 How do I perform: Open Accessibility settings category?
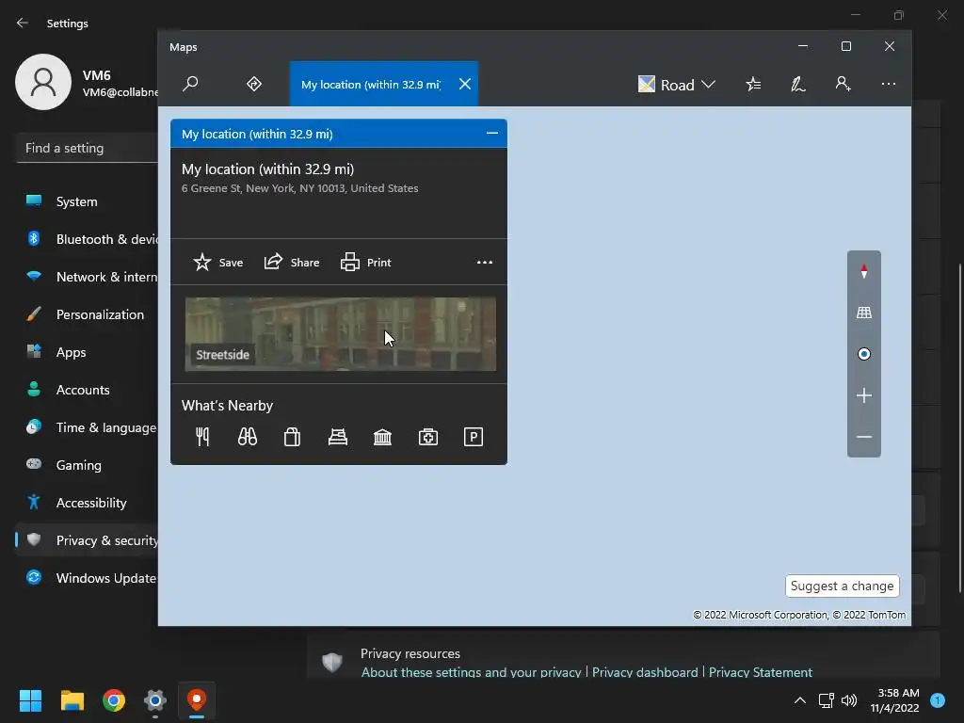coord(87,503)
